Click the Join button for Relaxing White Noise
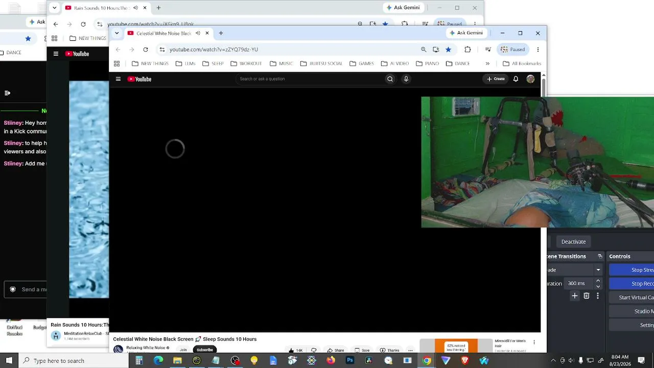654x368 pixels. tap(183, 350)
